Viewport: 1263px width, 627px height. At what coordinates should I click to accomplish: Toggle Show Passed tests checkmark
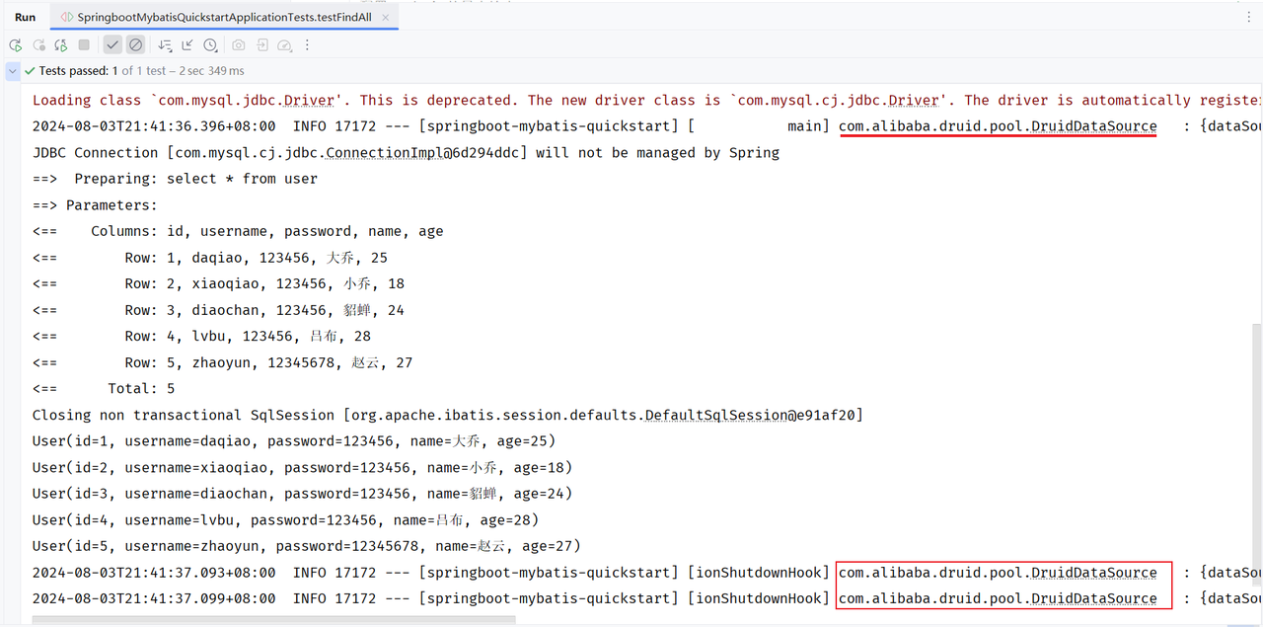point(112,45)
